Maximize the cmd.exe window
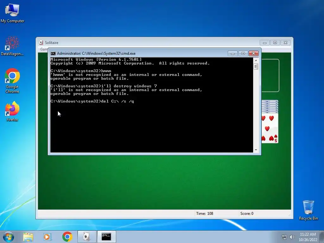The image size is (324, 243). [x=243, y=53]
